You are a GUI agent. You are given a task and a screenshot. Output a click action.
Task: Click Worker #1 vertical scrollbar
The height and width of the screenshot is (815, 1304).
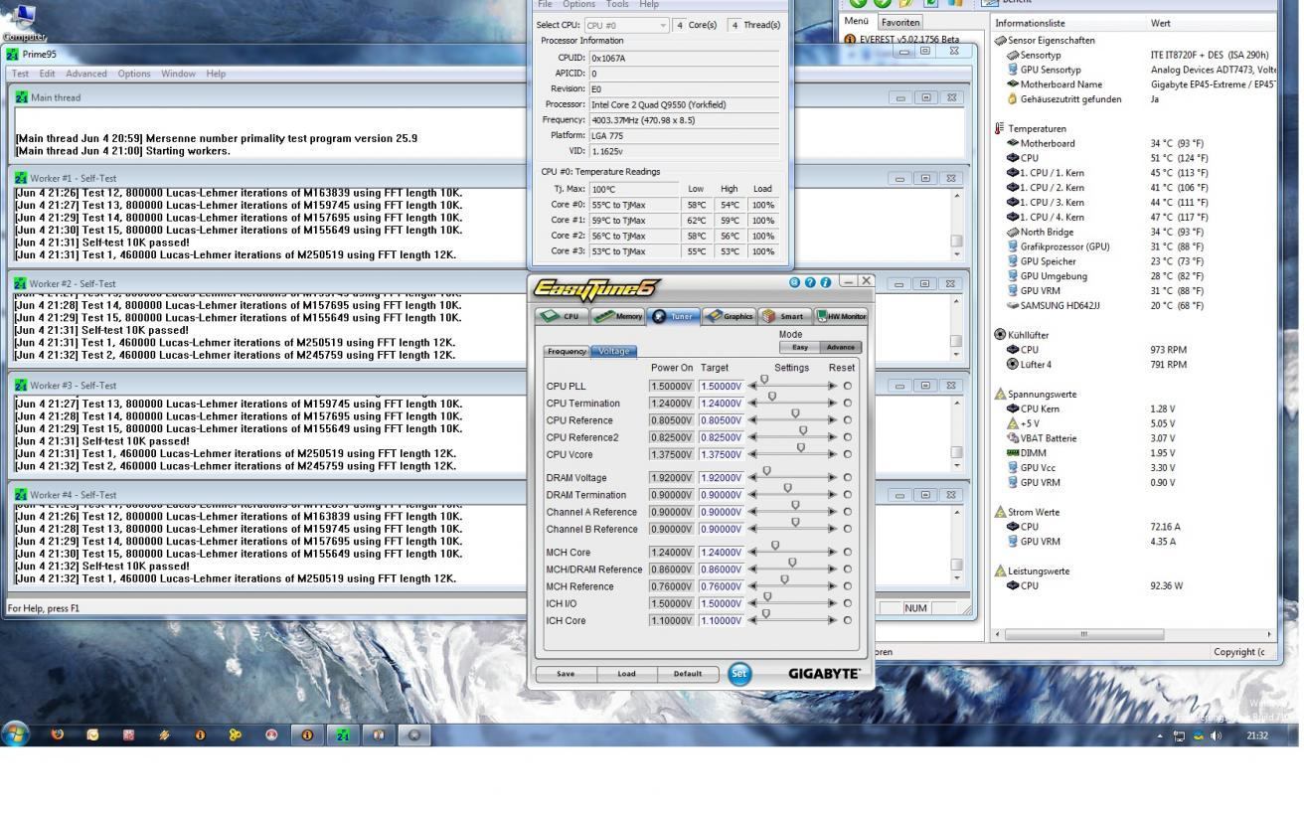tap(956, 224)
